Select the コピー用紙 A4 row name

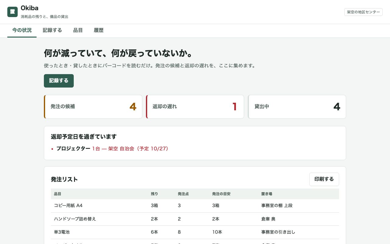pos(68,206)
